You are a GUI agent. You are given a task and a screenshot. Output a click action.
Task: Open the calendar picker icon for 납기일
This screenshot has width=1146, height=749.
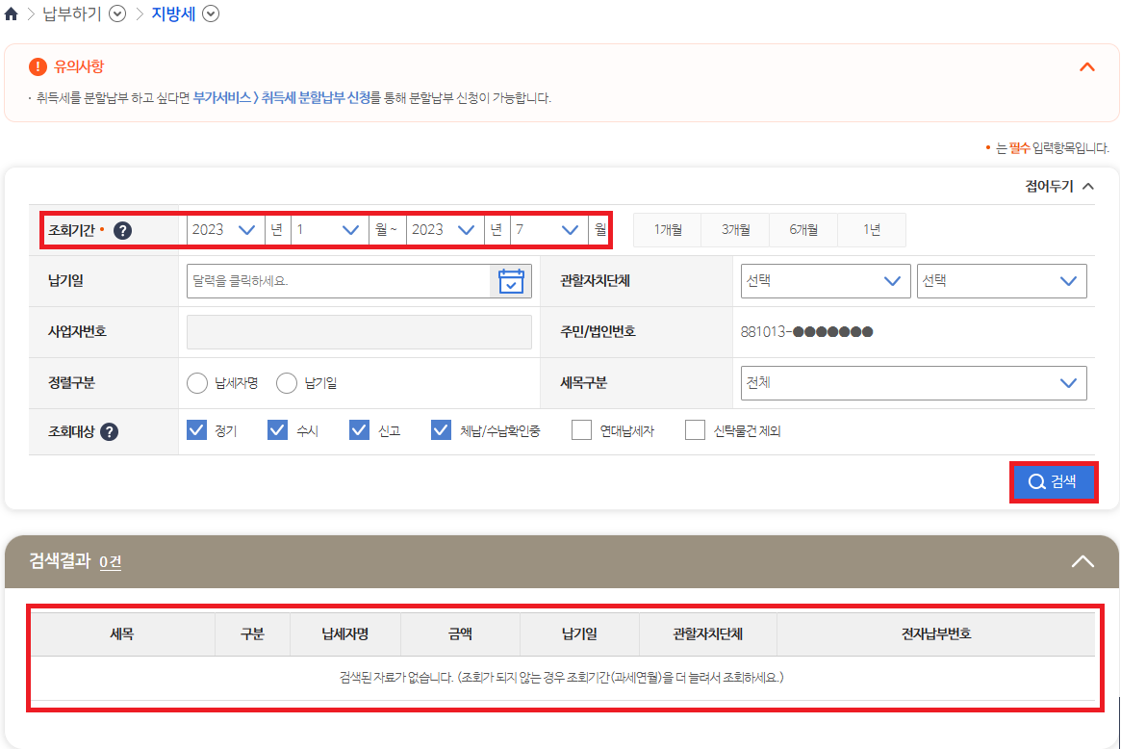pyautogui.click(x=511, y=281)
